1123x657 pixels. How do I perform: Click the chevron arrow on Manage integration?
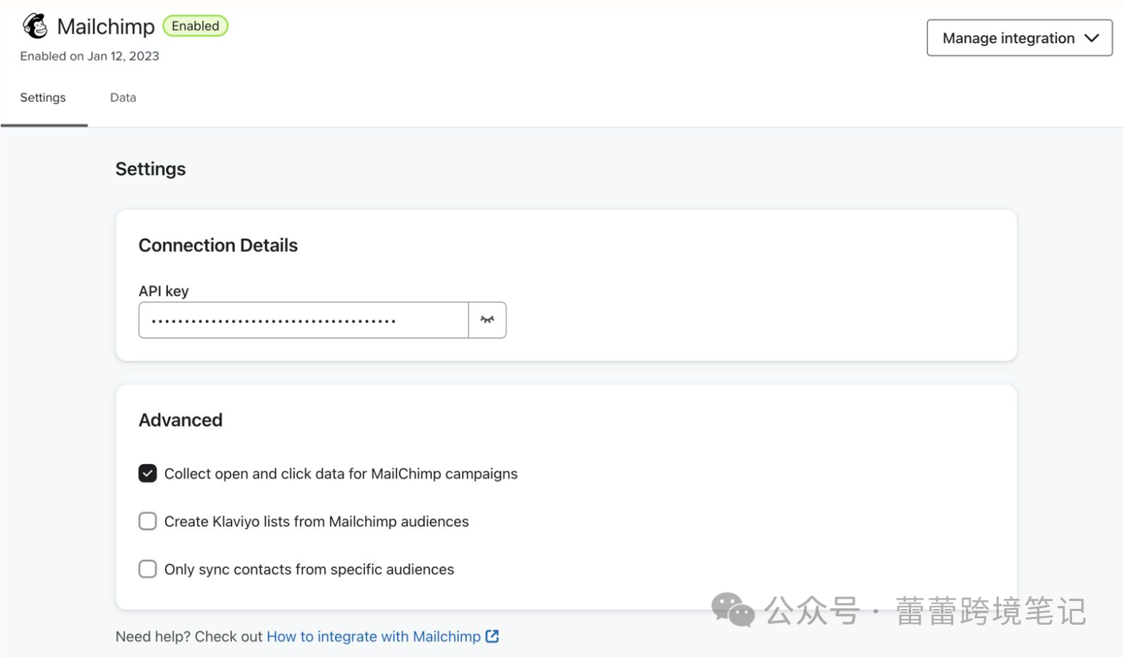pyautogui.click(x=1091, y=38)
